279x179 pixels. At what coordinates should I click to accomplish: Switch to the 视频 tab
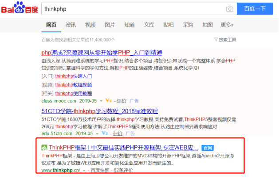90,25
